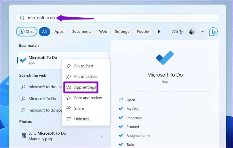Switch to the People filter tab
Screen dimensions: 233x148
pyautogui.click(x=143, y=32)
